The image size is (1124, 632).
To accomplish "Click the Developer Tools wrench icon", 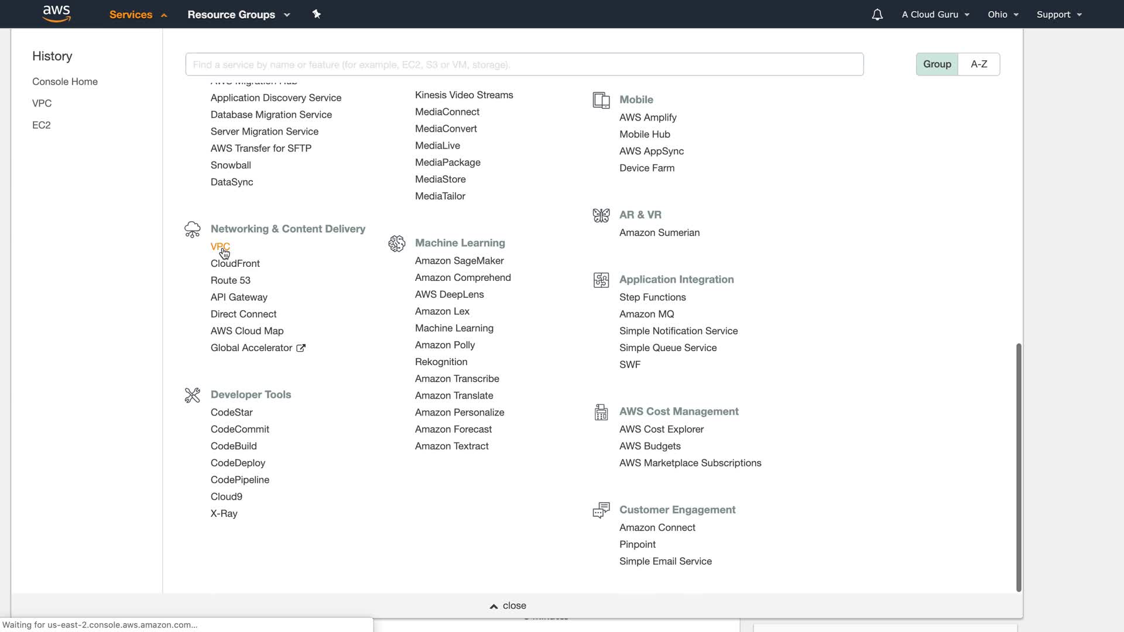I will [x=192, y=395].
